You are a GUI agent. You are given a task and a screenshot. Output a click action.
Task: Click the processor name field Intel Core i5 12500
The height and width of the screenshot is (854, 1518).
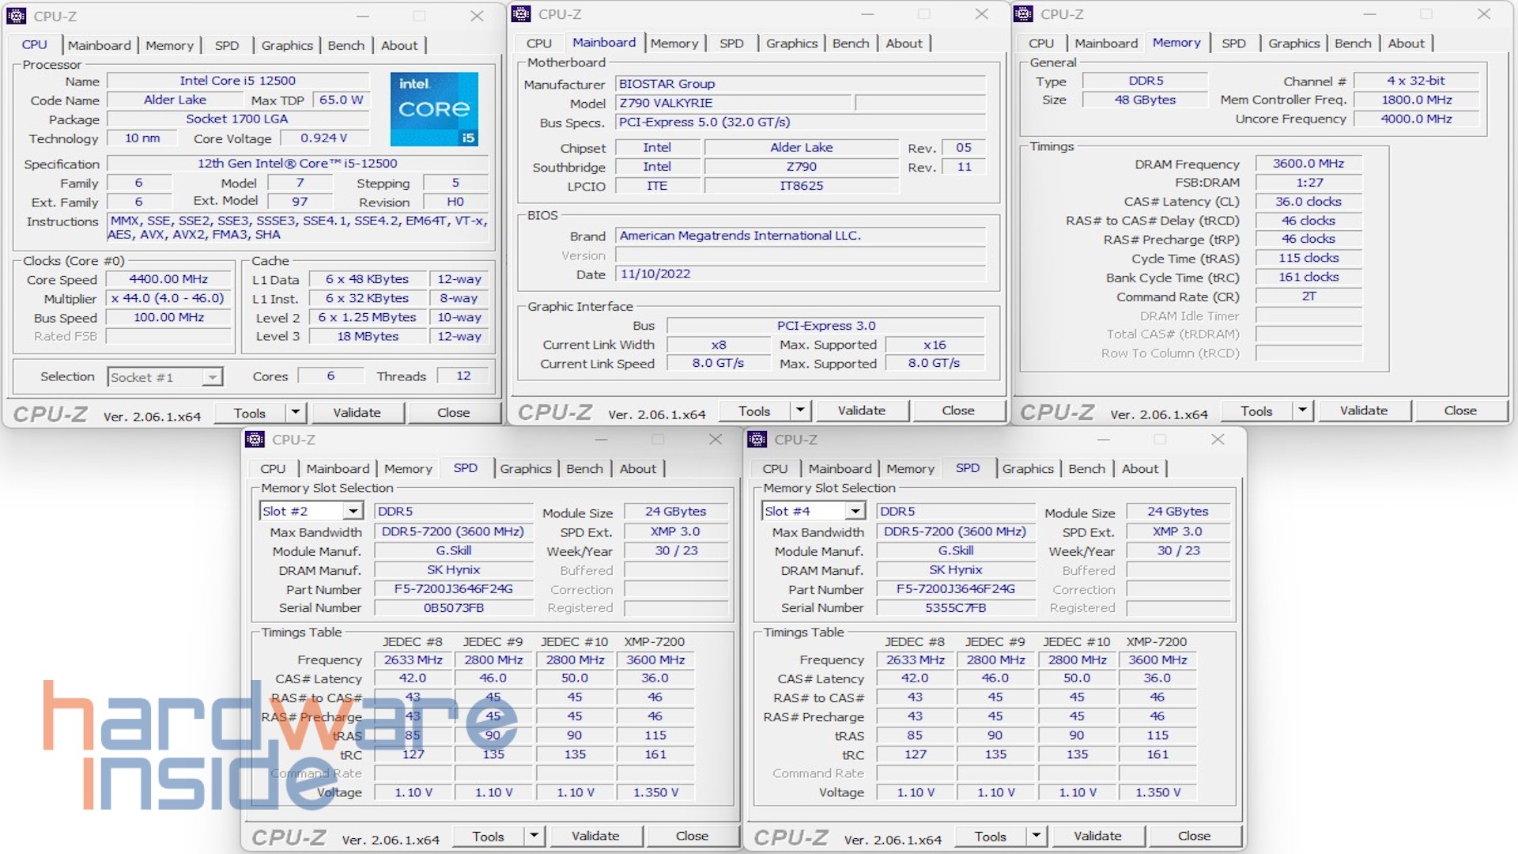238,81
